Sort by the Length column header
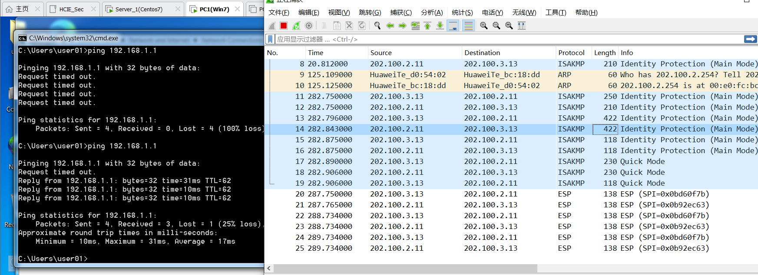This screenshot has height=275, width=758. [x=605, y=52]
